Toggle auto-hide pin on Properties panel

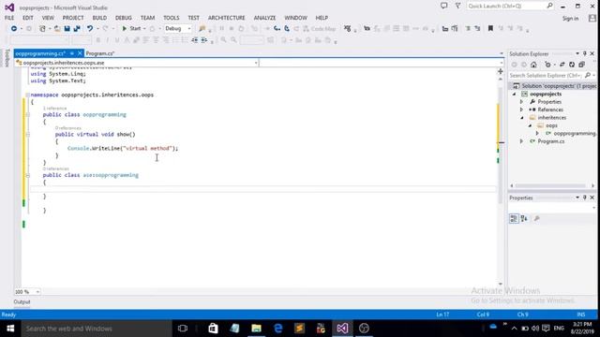585,198
